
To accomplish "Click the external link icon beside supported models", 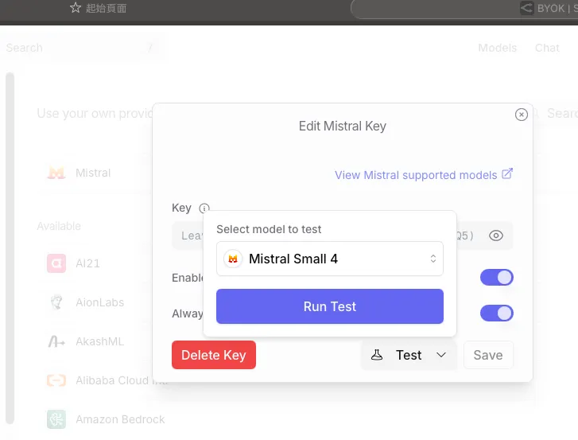I will [x=507, y=174].
